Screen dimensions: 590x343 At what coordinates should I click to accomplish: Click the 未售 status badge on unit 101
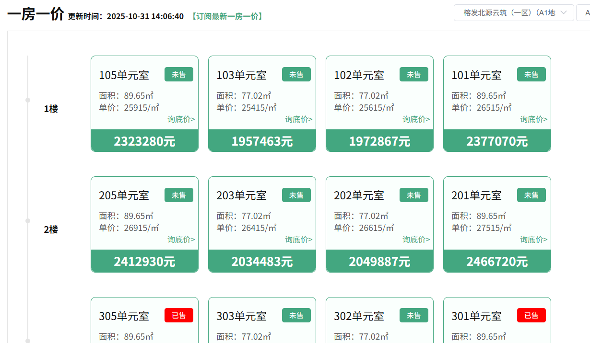[531, 74]
